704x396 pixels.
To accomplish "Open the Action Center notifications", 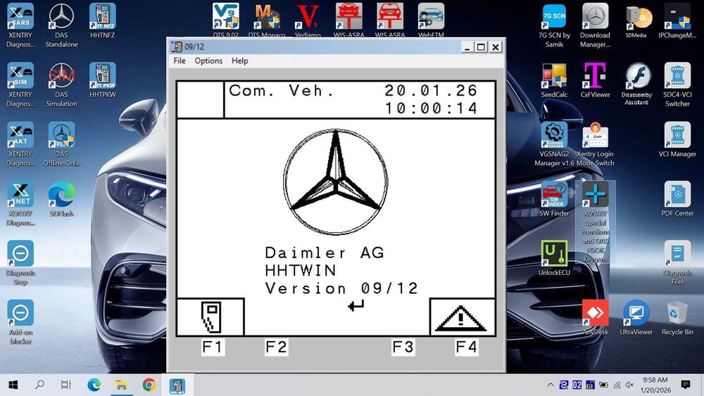I will (x=686, y=385).
